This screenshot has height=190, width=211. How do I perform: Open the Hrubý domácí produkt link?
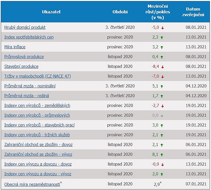point(25,27)
